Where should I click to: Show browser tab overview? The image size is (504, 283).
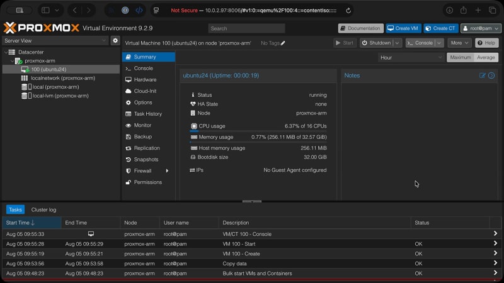point(493,10)
